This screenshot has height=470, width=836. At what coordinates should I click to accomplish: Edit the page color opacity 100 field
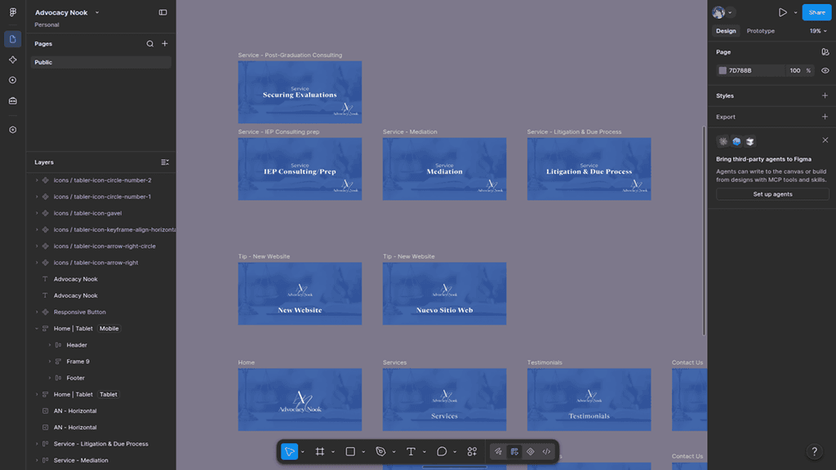coord(795,70)
